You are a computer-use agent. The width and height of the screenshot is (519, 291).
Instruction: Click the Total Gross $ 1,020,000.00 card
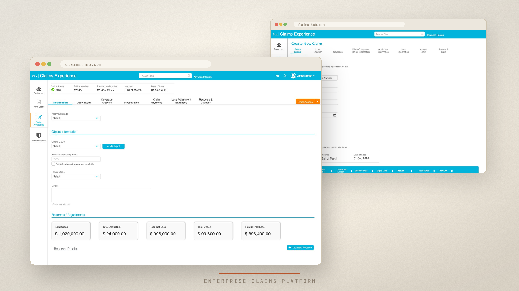(71, 231)
